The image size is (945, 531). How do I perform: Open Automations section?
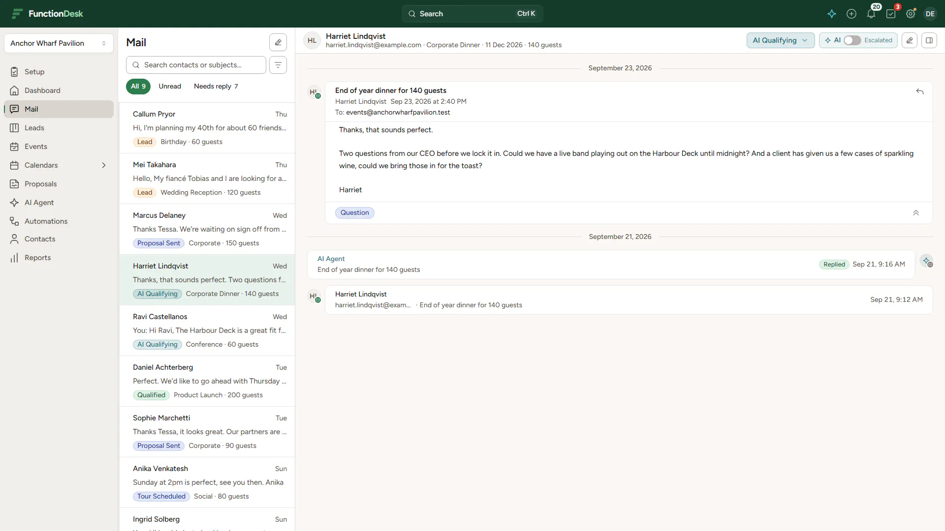[59, 221]
